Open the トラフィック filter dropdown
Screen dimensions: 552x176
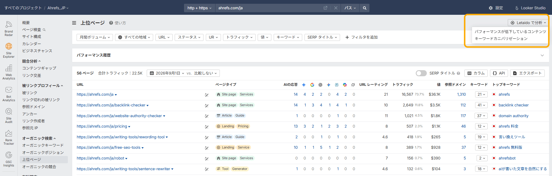239,37
